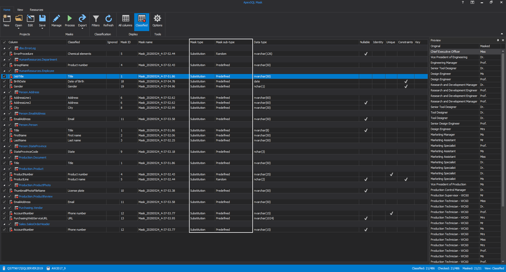The width and height of the screenshot is (506, 272).
Task: Uncheck the FirstName column checkbox
Action: pos(4,135)
